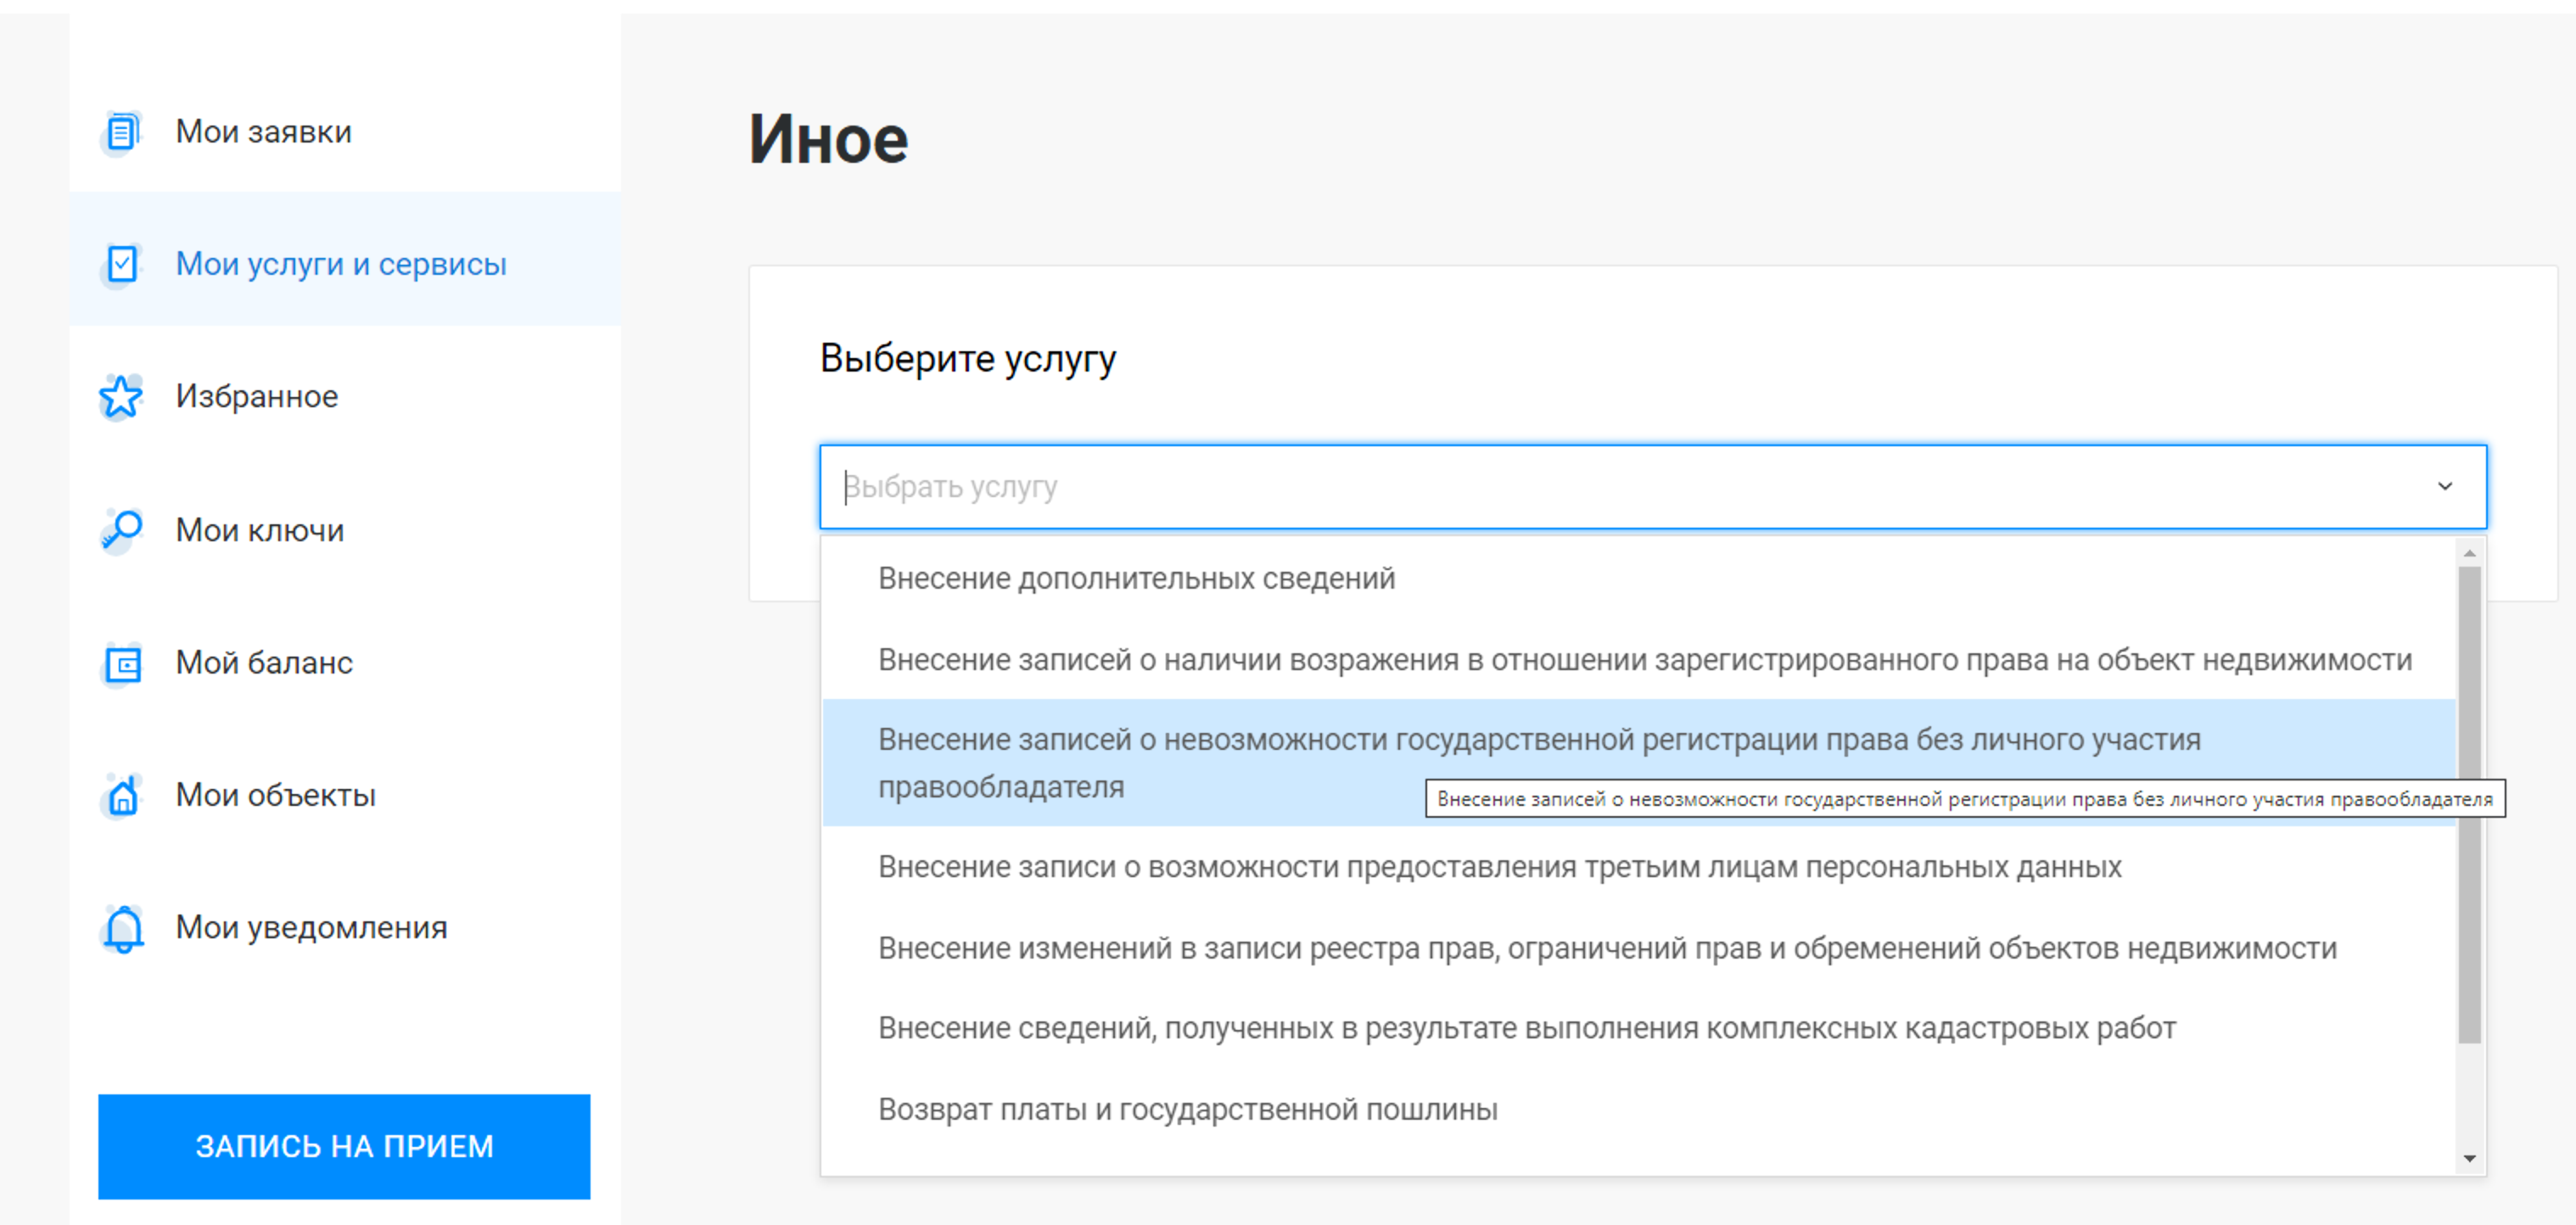This screenshot has height=1225, width=2576.
Task: Collapse the service dropdown with the chevron arrow
Action: (x=2444, y=486)
